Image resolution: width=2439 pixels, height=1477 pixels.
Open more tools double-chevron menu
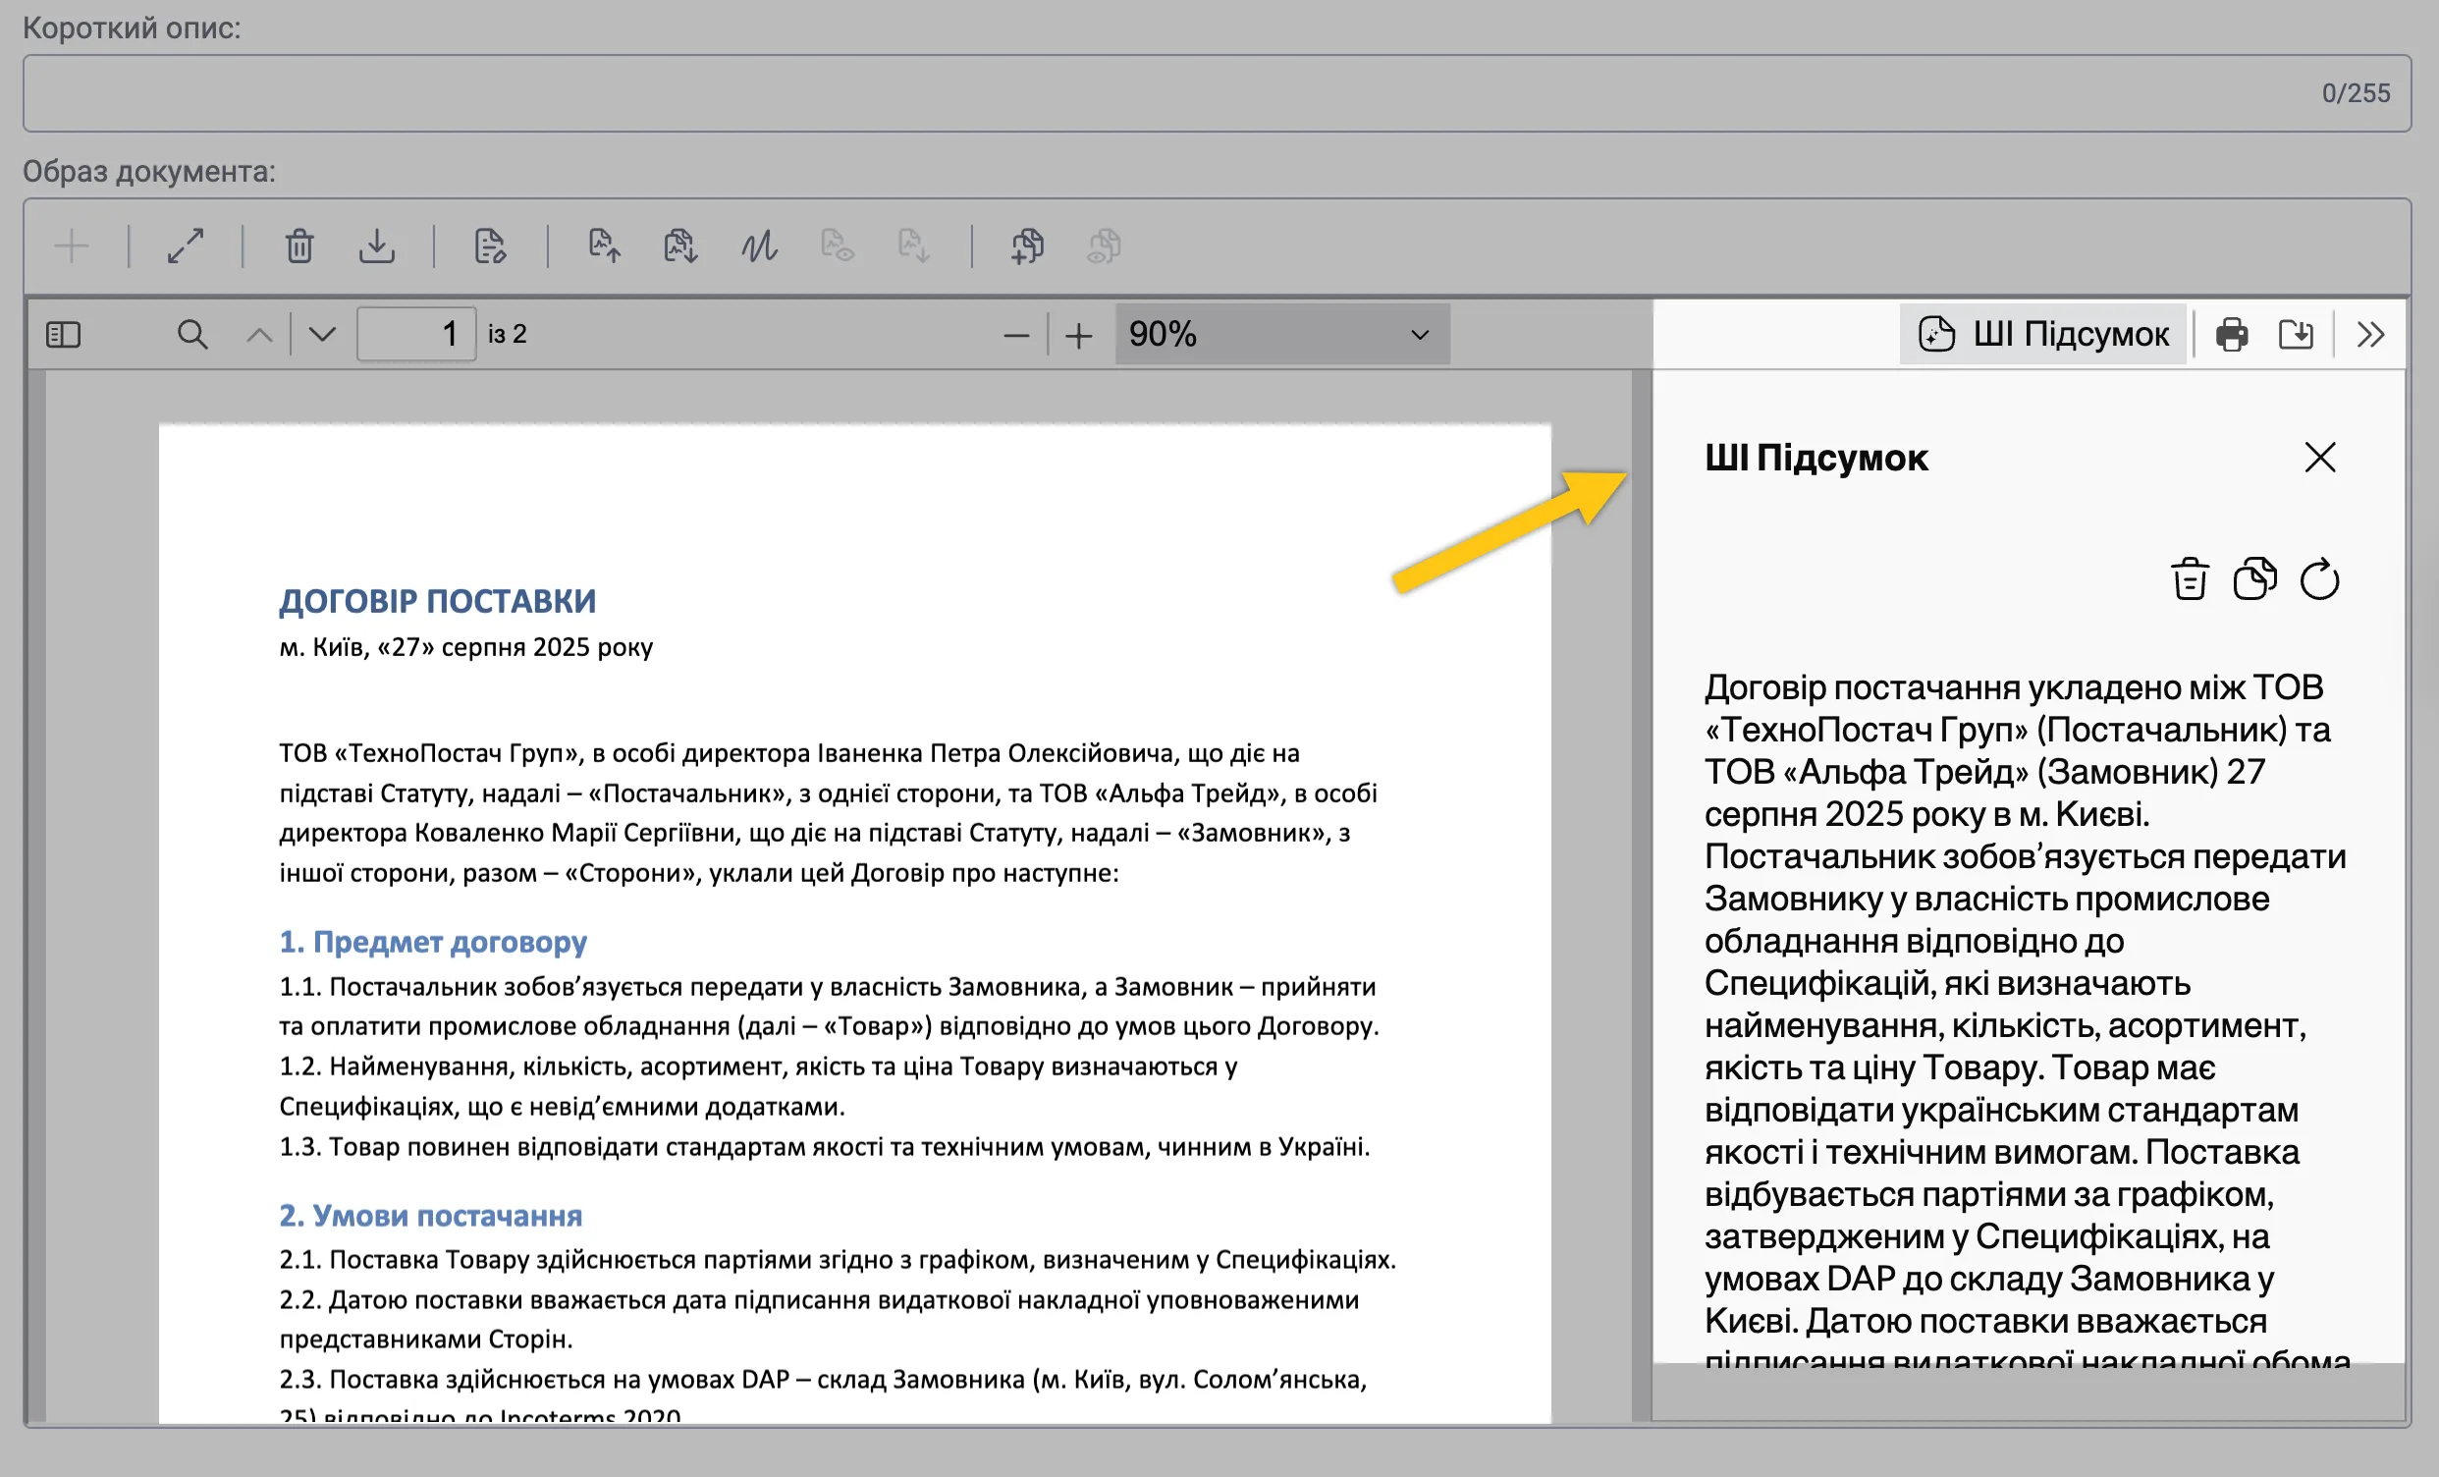point(2370,335)
